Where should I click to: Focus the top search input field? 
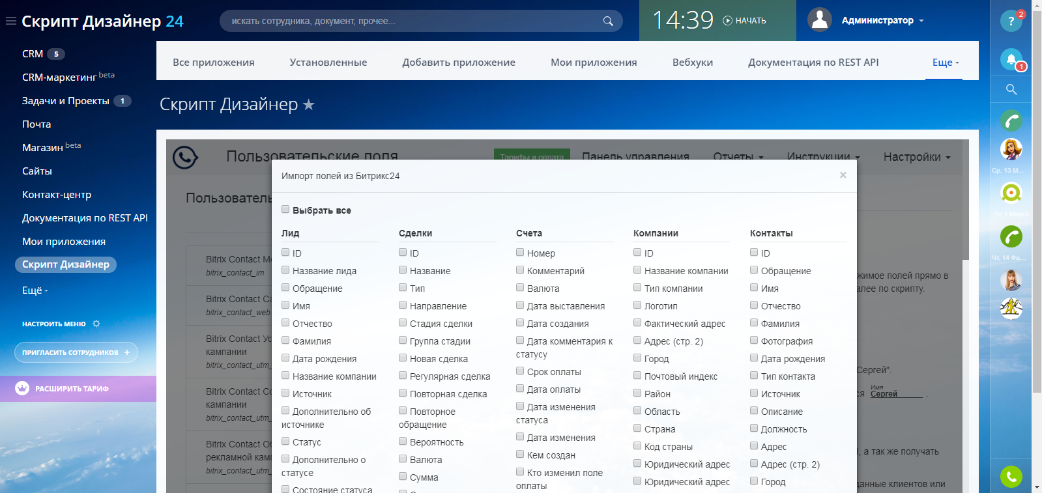click(421, 21)
